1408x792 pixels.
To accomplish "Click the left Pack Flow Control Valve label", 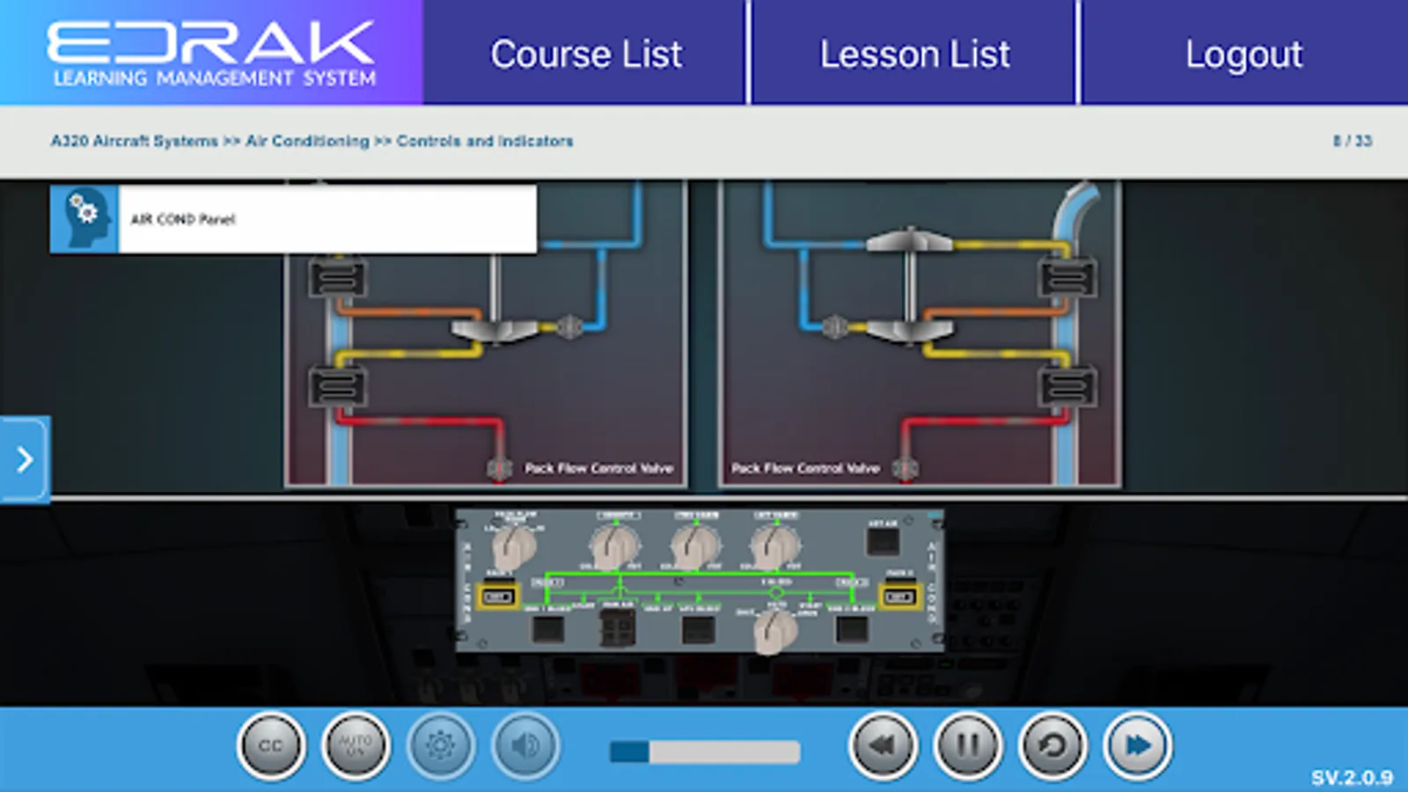I will click(599, 468).
